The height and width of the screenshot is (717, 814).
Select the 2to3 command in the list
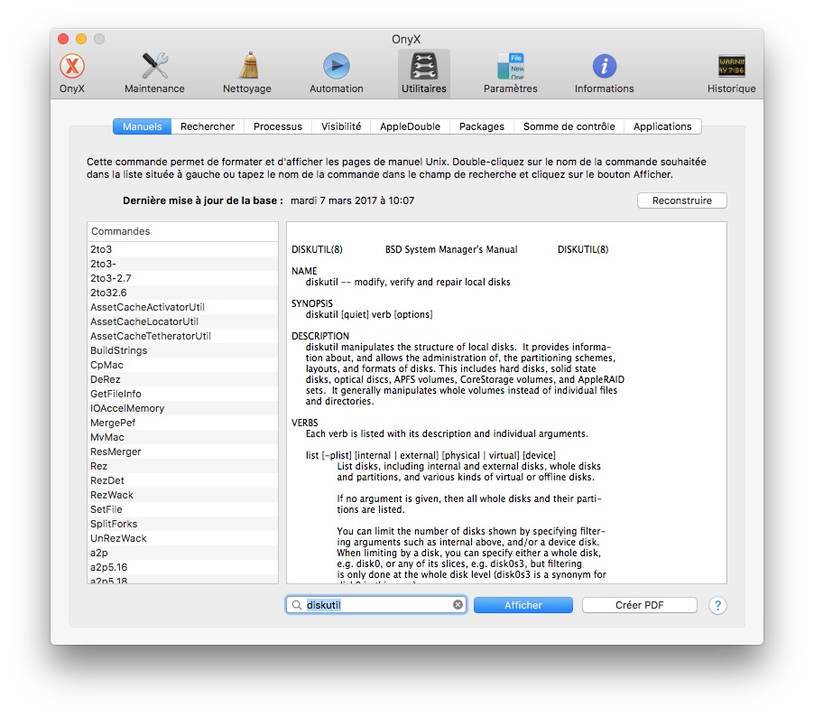(182, 249)
